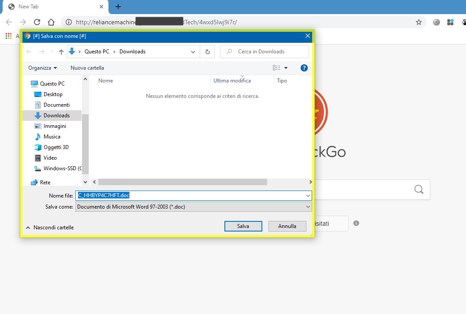Click the blue squares extension icon
This screenshot has width=466, height=314.
coord(450,22)
